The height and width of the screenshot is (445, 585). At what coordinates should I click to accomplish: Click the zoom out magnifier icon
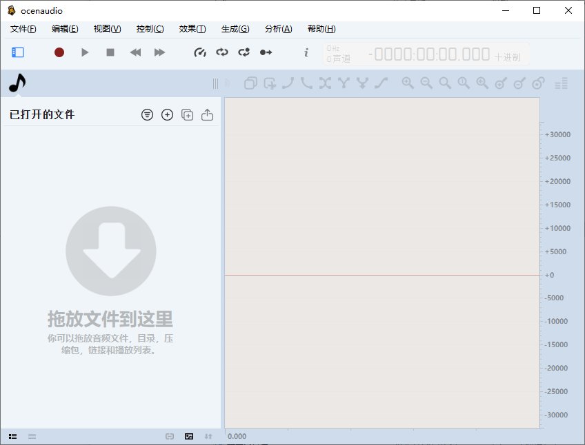(426, 83)
